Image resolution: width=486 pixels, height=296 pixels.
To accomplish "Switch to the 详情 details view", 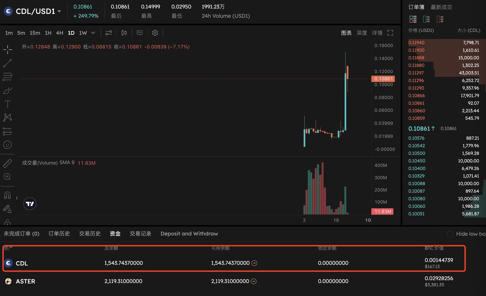I will (x=377, y=33).
